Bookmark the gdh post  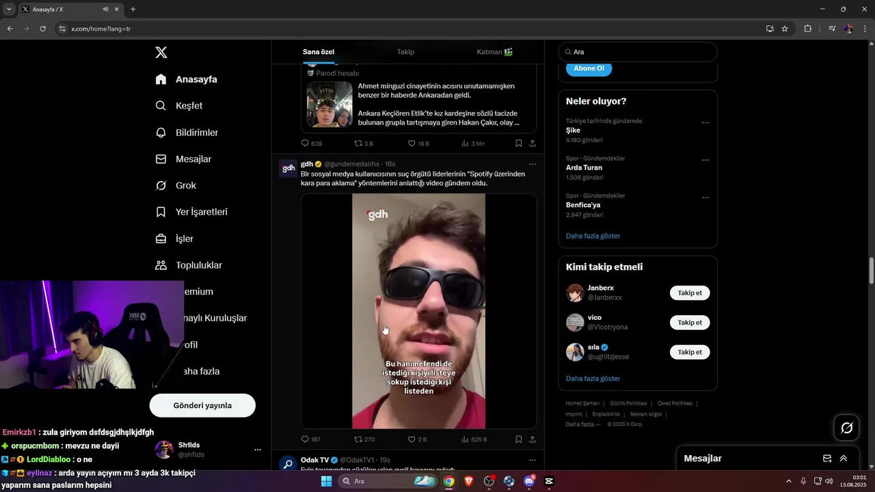tap(519, 439)
